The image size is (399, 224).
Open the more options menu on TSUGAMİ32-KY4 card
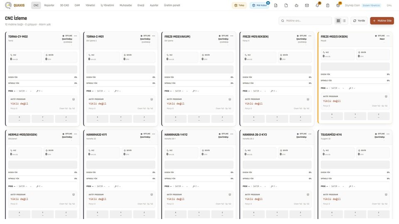[388, 134]
